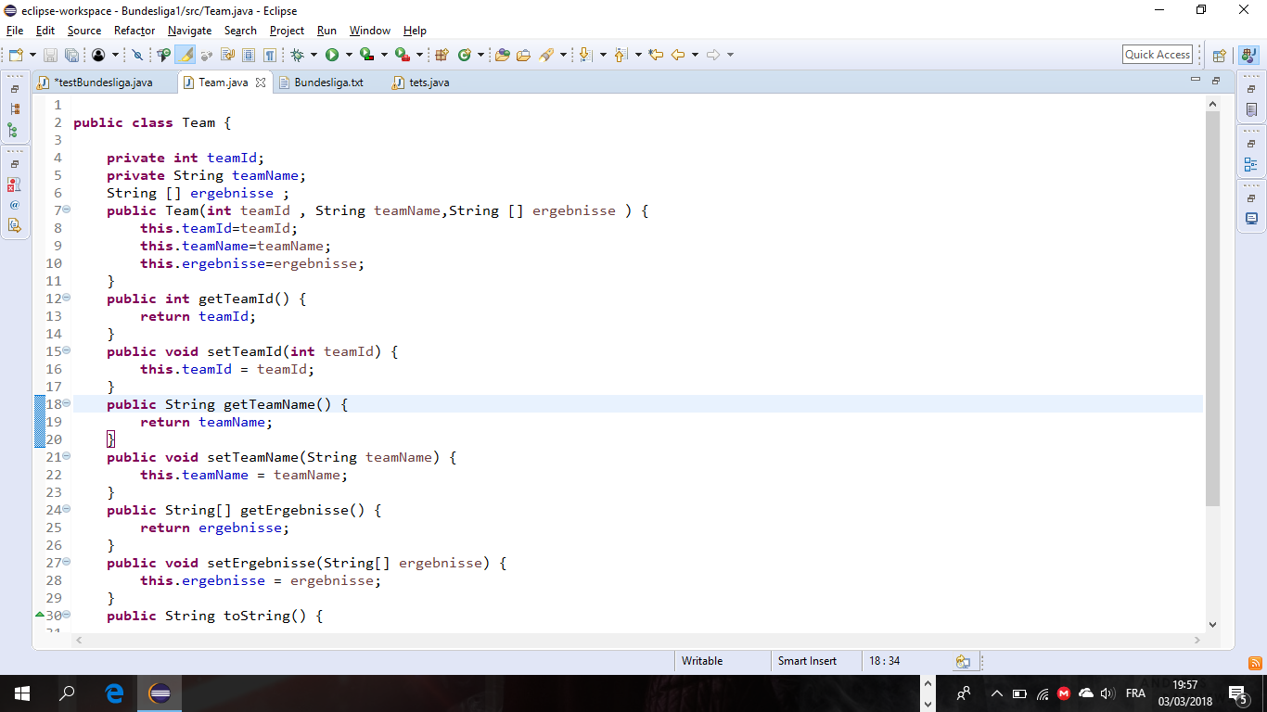The image size is (1267, 712).
Task: Click the Next Annotation arrow icon
Action: pyautogui.click(x=585, y=55)
